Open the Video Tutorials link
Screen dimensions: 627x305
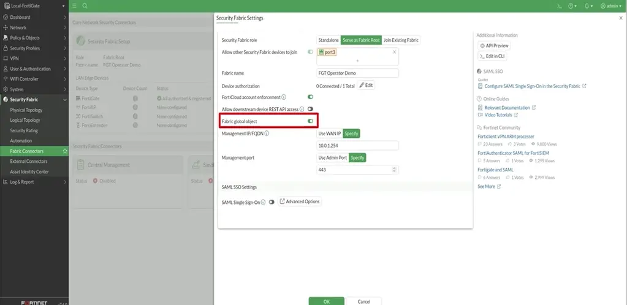(x=498, y=115)
